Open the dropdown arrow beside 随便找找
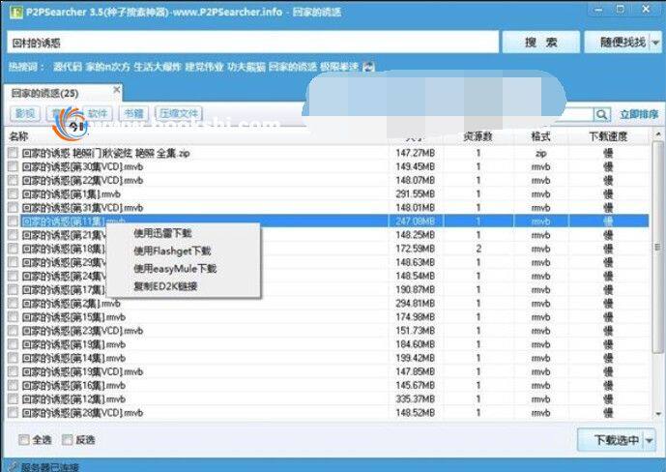Image resolution: width=666 pixels, height=472 pixels. 655,42
